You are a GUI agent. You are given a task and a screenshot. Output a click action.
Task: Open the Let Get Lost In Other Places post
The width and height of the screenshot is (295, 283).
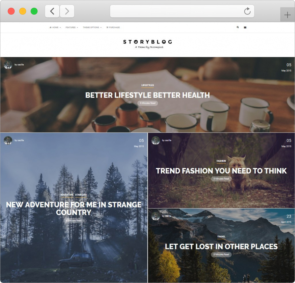pos(221,246)
